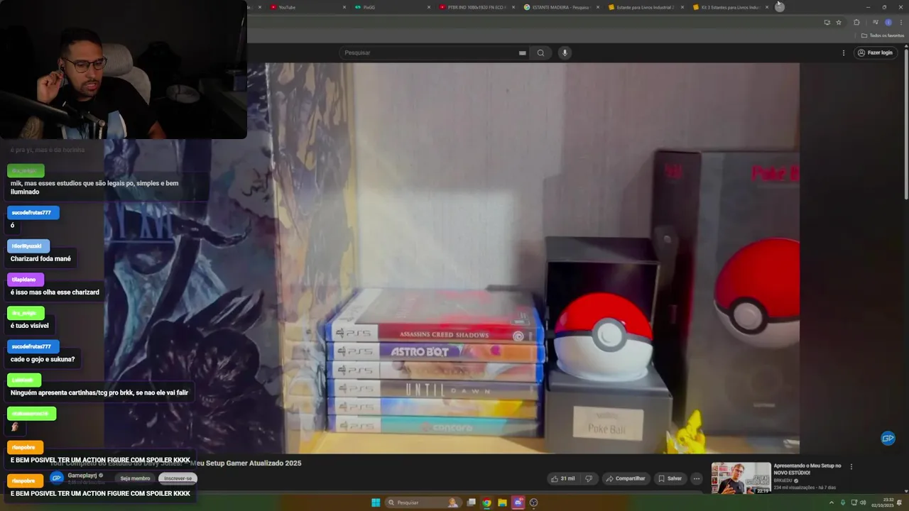
Task: Open Chrome three-dot menu
Action: [900, 22]
